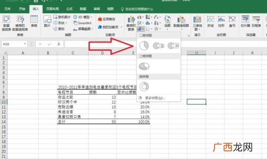Select column H header
The width and height of the screenshot is (267, 159).
(x=196, y=53)
